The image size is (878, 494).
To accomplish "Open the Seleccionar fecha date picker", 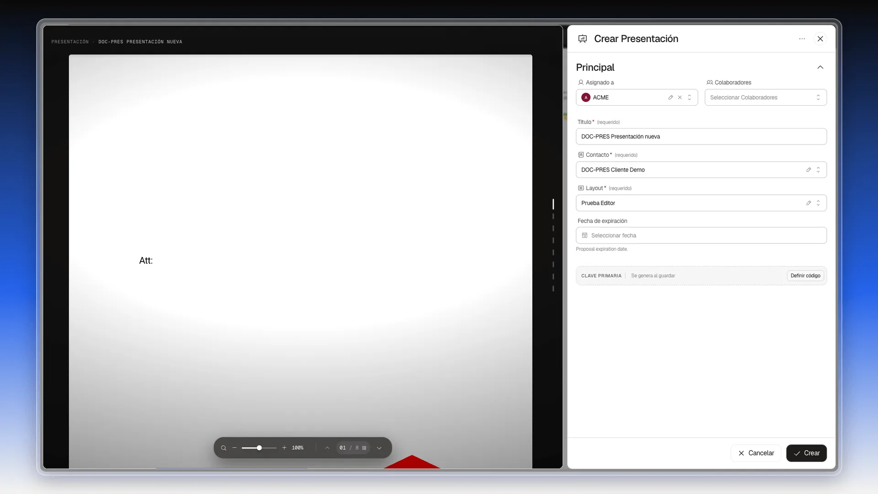I will click(x=701, y=236).
